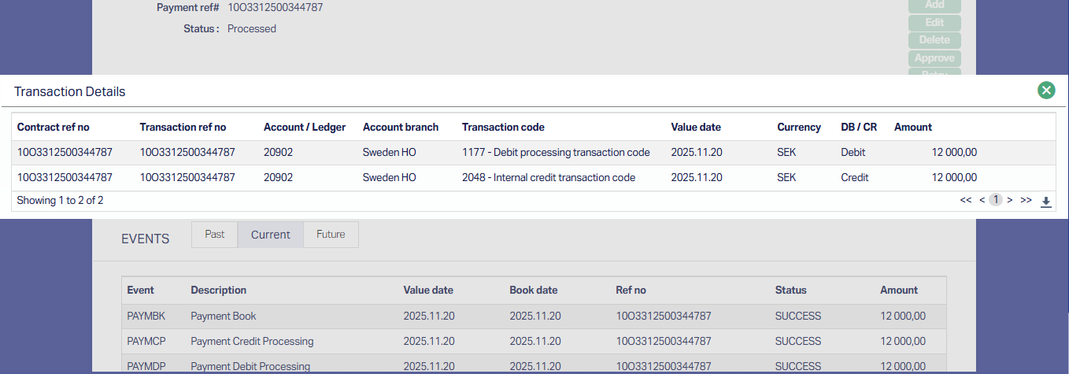
Task: Hit the Delete button
Action: pyautogui.click(x=934, y=40)
